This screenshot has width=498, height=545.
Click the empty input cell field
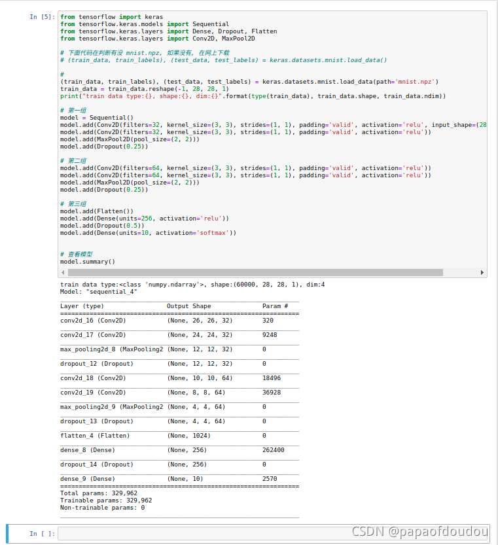pos(274,533)
